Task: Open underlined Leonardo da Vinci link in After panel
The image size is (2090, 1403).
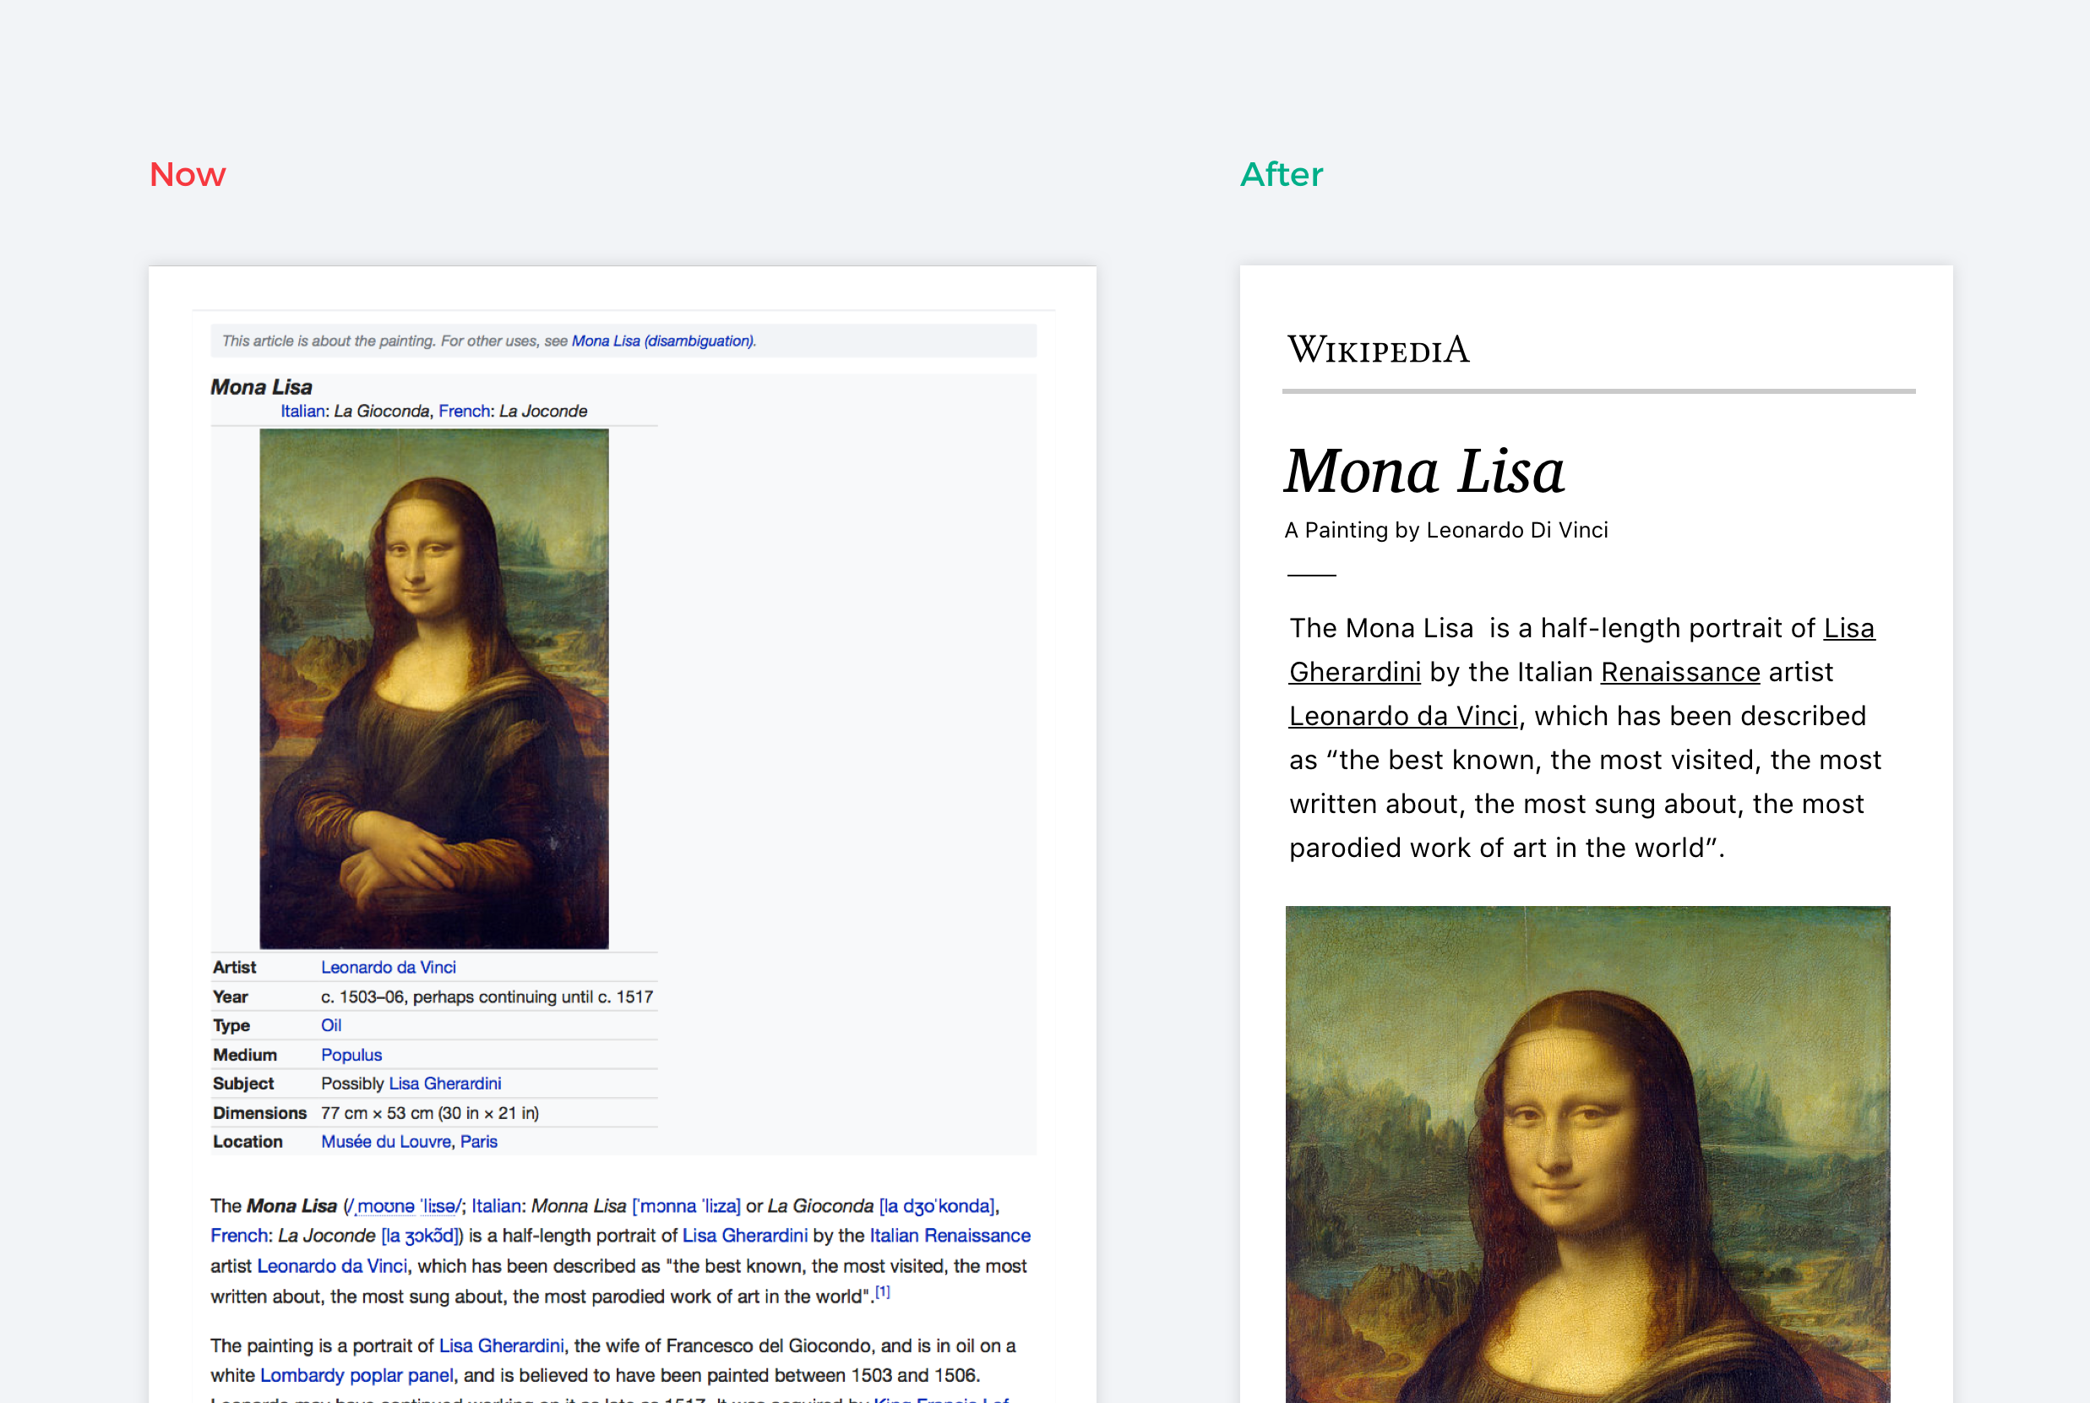Action: pyautogui.click(x=1403, y=716)
